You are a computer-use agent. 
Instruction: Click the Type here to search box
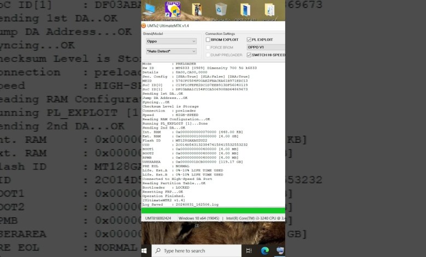pyautogui.click(x=197, y=250)
